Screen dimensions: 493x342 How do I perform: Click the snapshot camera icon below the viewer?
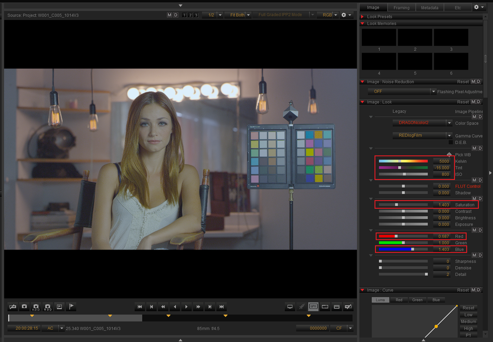[24, 307]
